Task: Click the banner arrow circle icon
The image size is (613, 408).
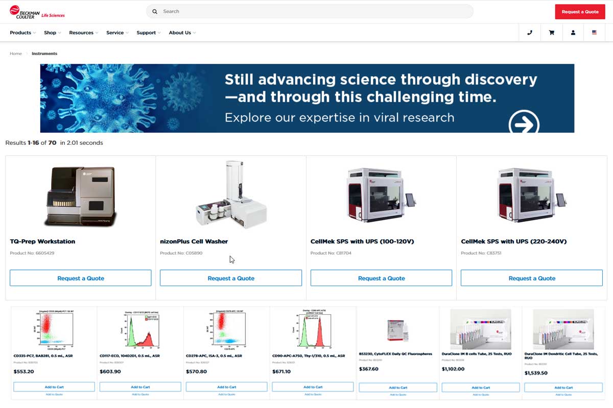Action: (524, 122)
